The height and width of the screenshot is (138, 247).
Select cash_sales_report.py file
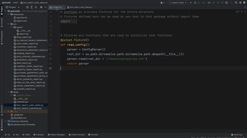click(26, 43)
